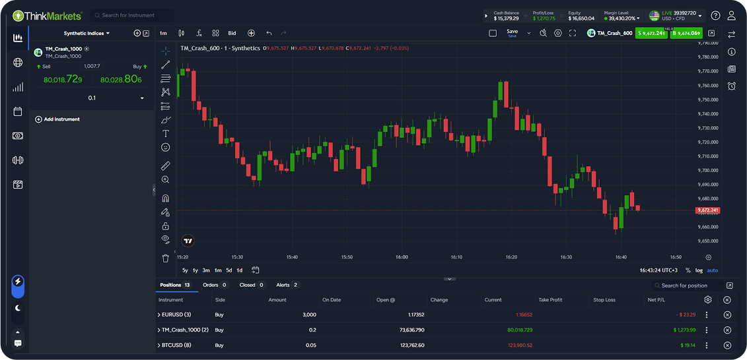
Task: Select the trend line drawing tool
Action: (x=166, y=65)
